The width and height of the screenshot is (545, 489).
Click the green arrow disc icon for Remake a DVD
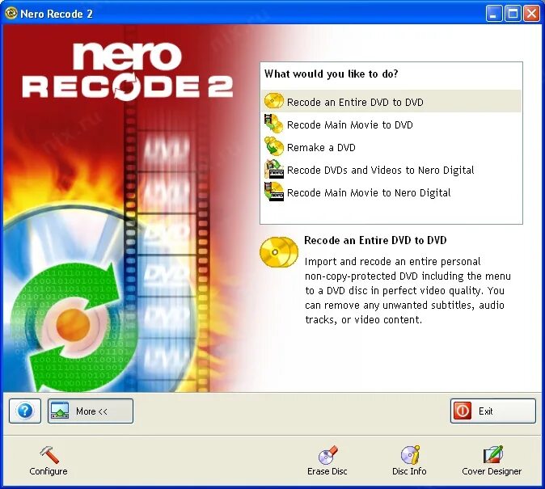pos(274,146)
